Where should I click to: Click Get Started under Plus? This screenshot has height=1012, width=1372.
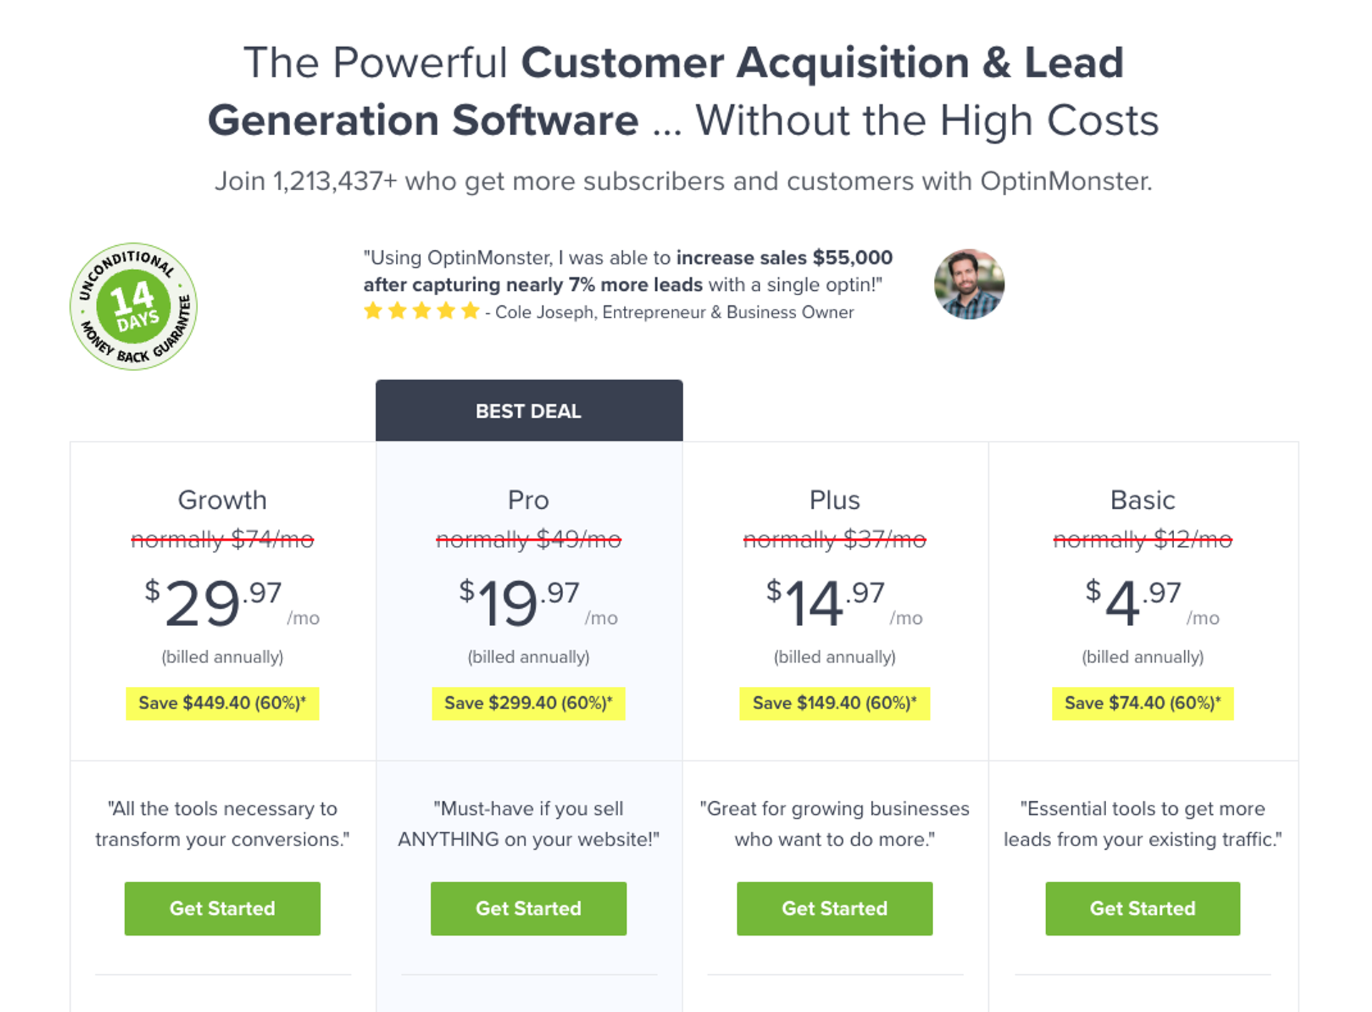pyautogui.click(x=835, y=908)
